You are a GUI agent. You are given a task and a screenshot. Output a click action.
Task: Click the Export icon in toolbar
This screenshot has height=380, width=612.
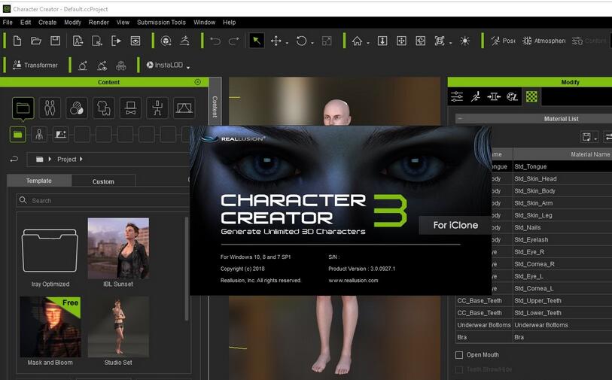point(116,41)
